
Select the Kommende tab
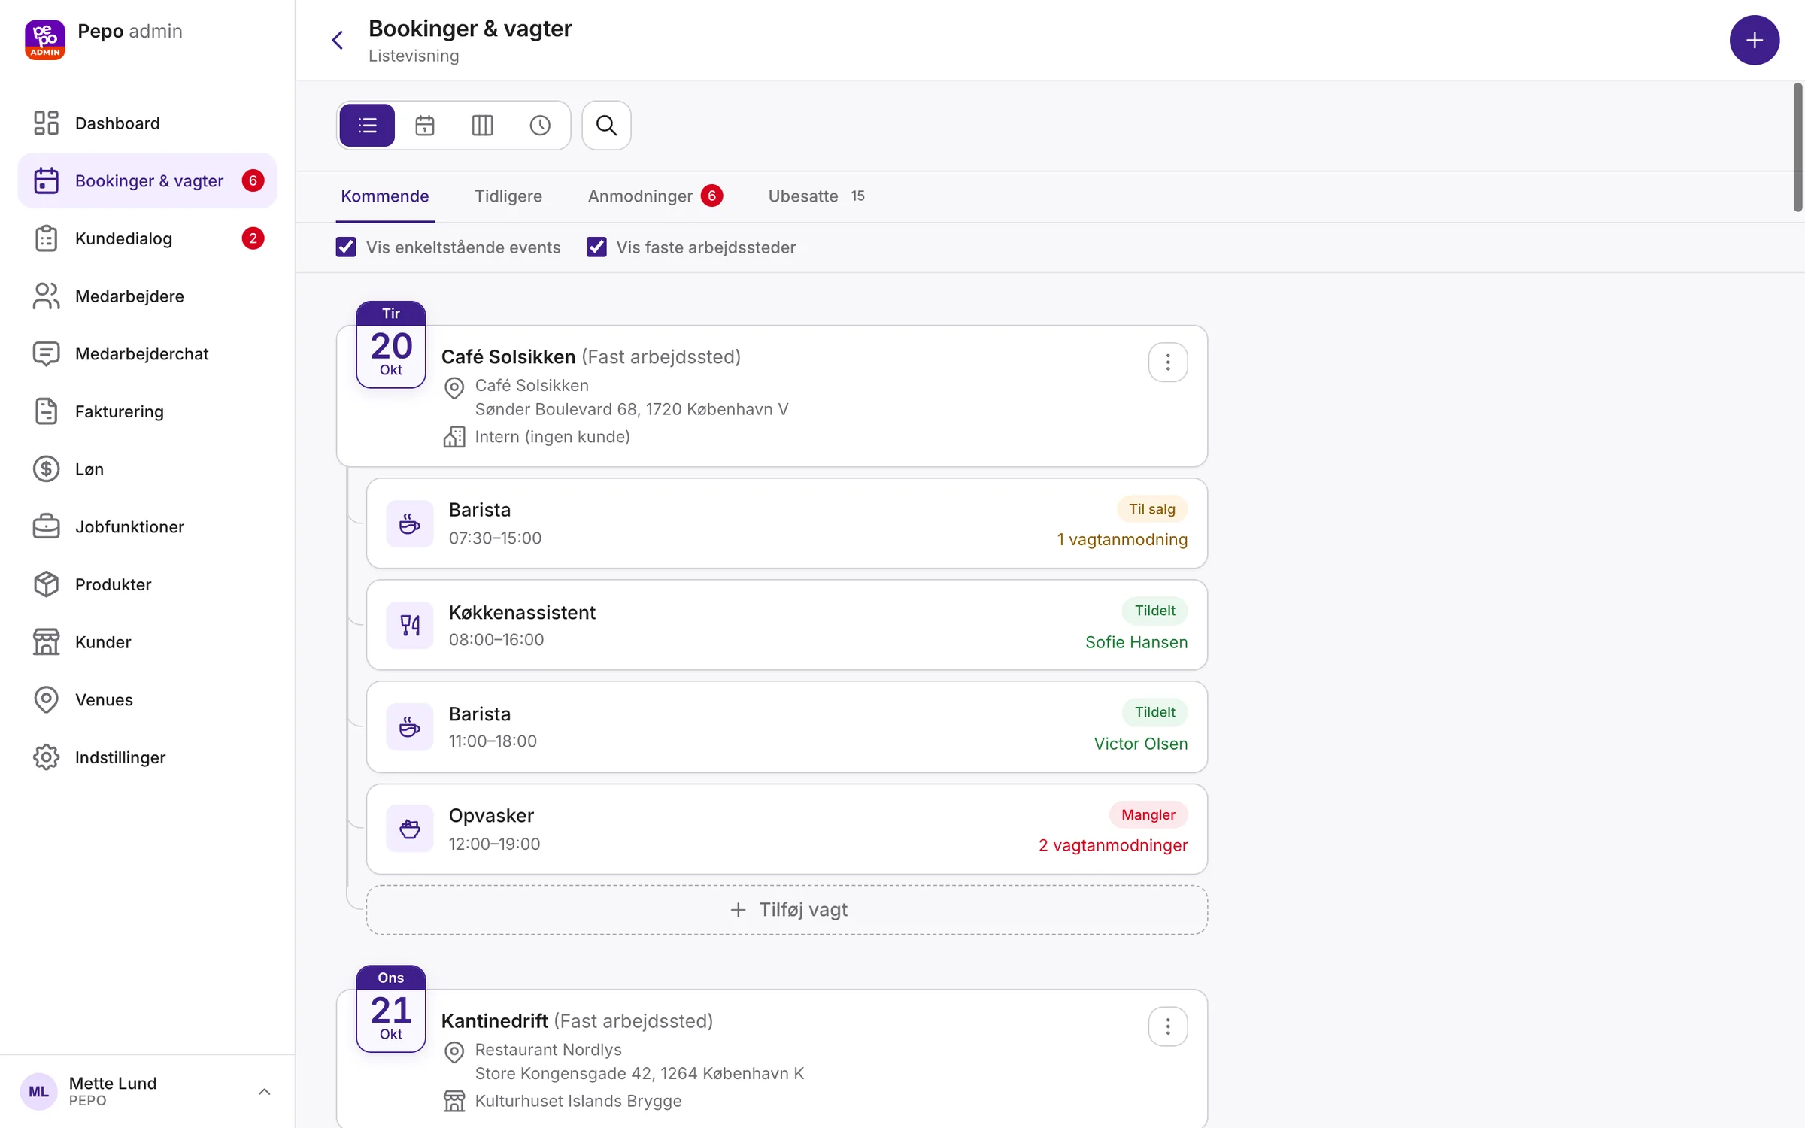pyautogui.click(x=385, y=196)
